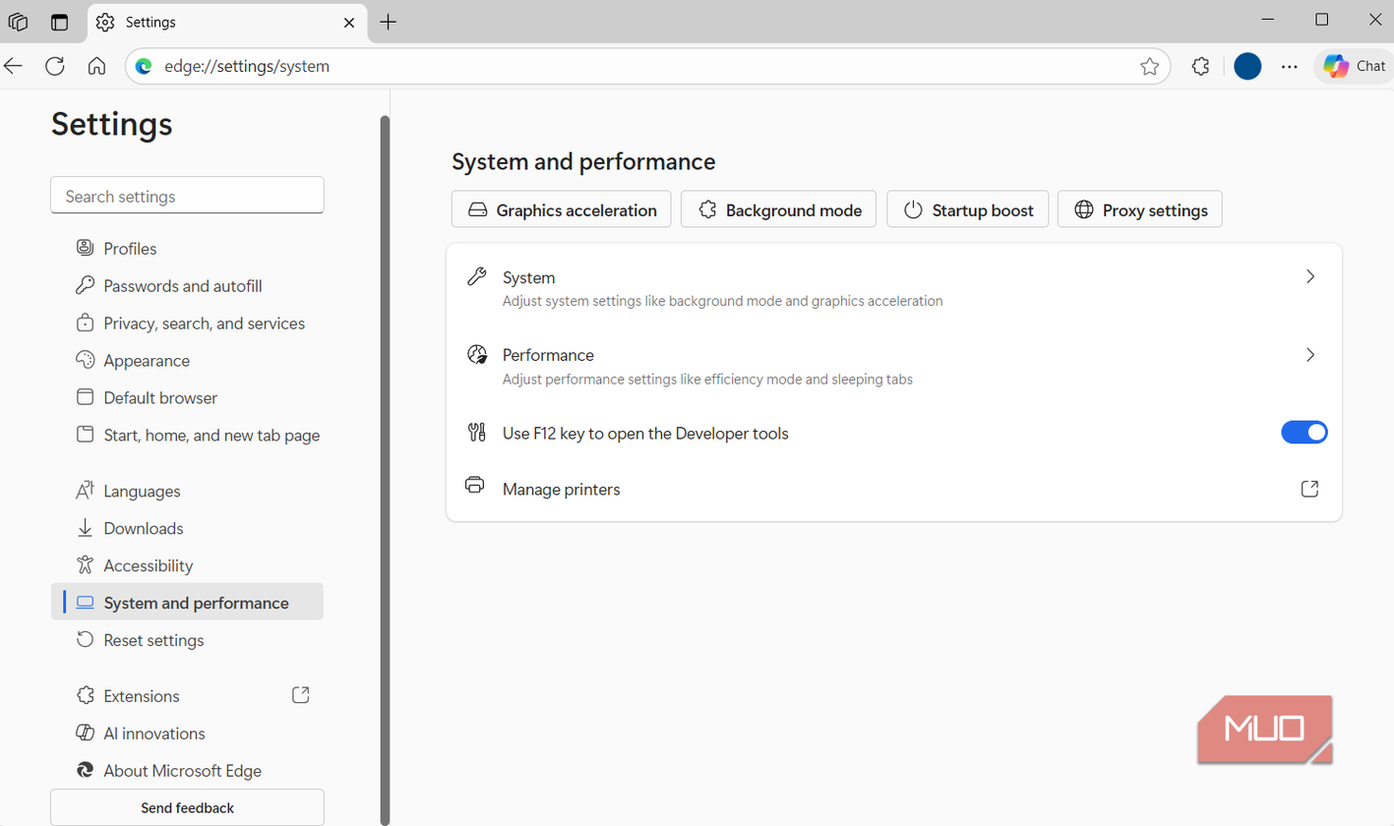Open Default browser settings

click(x=187, y=398)
